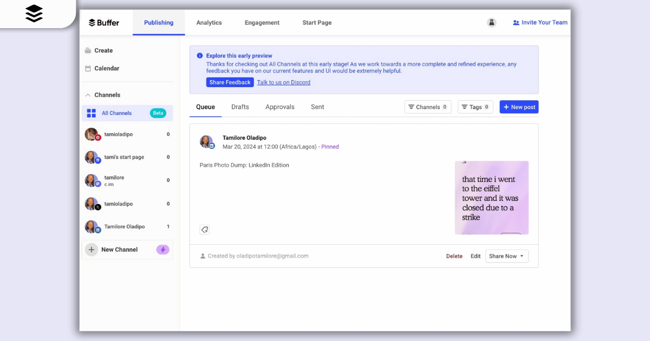Open the Start Page tab
Screen dimensions: 650x341
(x=317, y=23)
